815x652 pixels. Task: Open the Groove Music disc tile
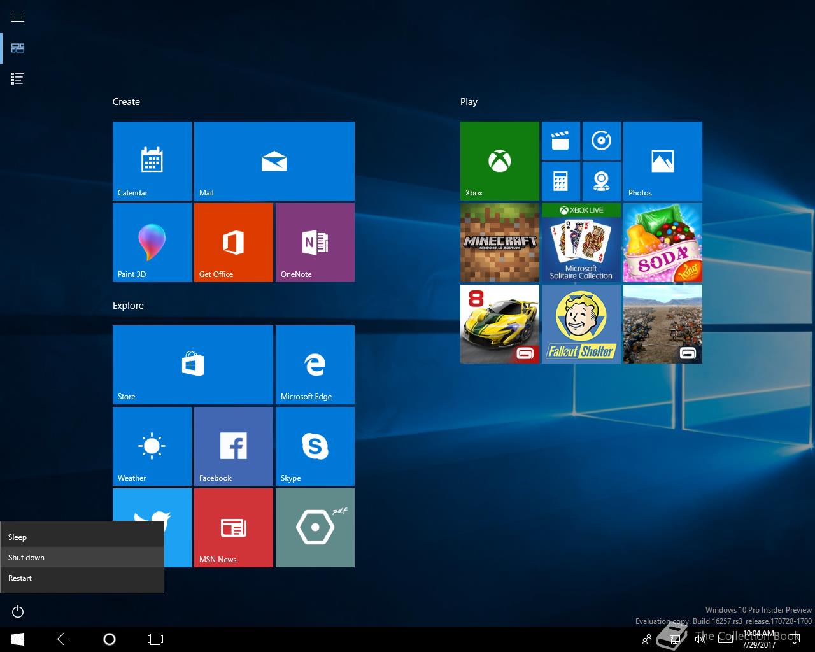click(602, 141)
